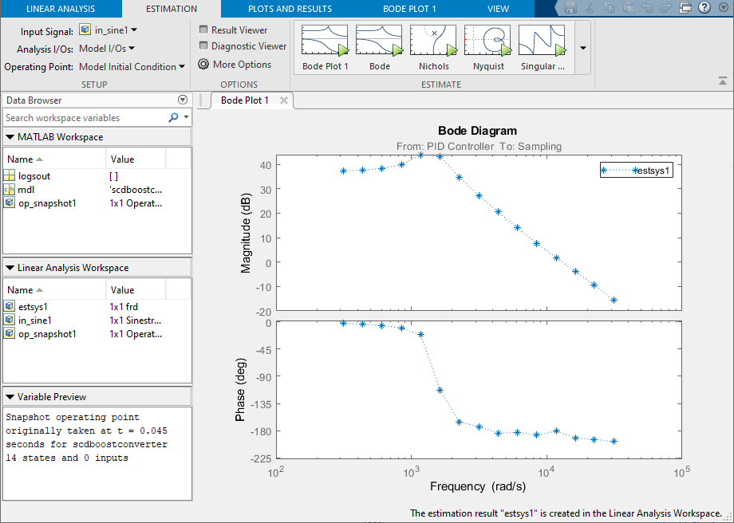Click the Copy icon in quick access toolbar
This screenshot has height=523, width=734.
(609, 7)
